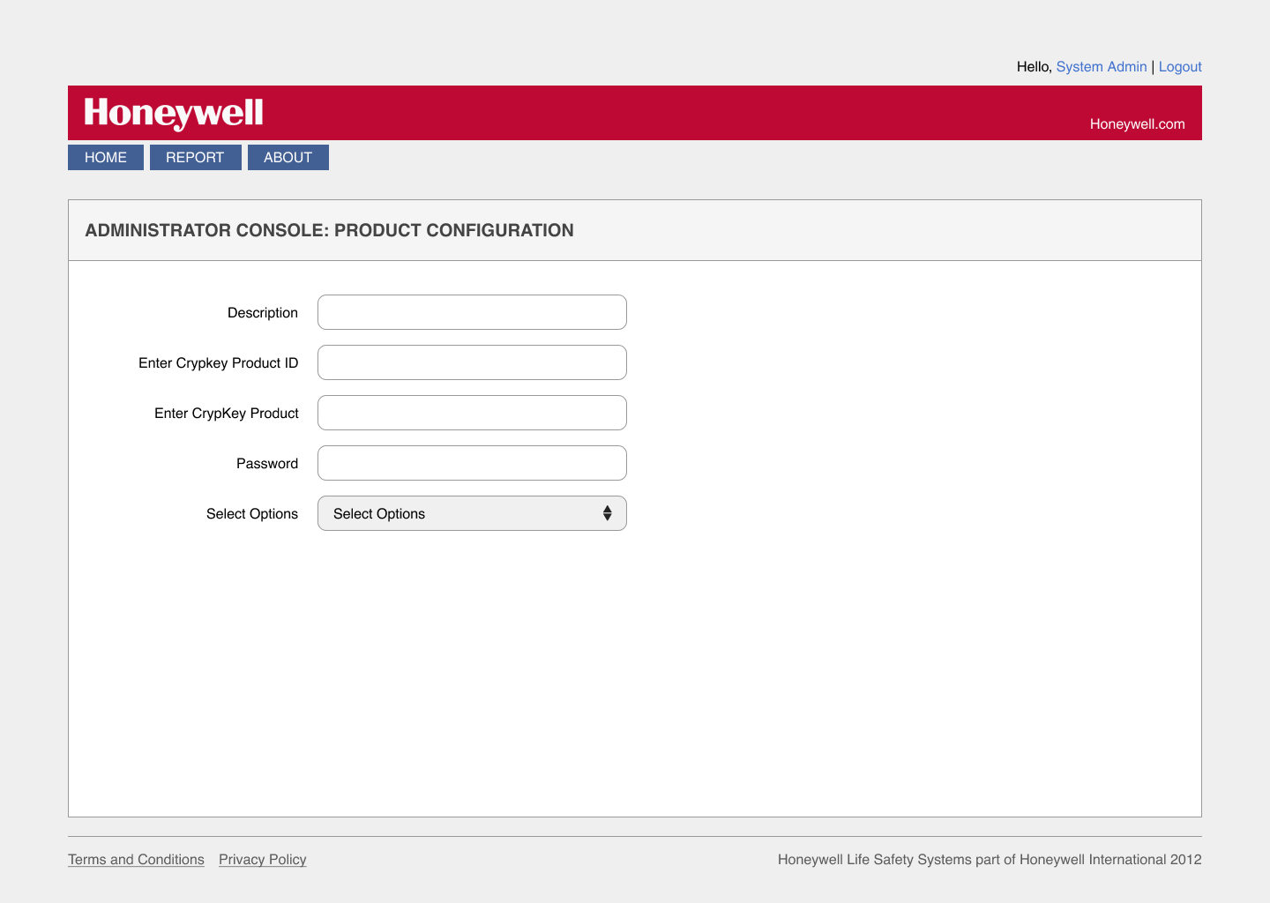View the Privacy Policy
This screenshot has height=903, width=1270.
(x=262, y=859)
